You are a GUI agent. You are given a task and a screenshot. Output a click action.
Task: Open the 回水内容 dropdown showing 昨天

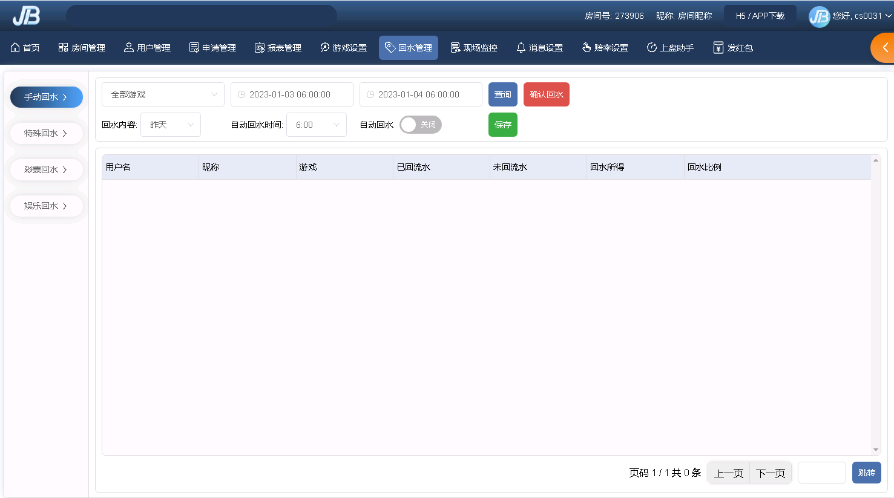171,125
